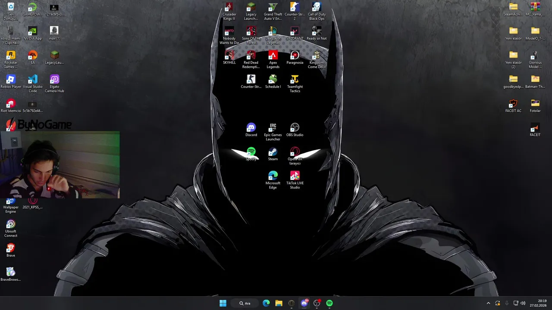Open Microsoft Edge desktop shortcut

(x=273, y=180)
